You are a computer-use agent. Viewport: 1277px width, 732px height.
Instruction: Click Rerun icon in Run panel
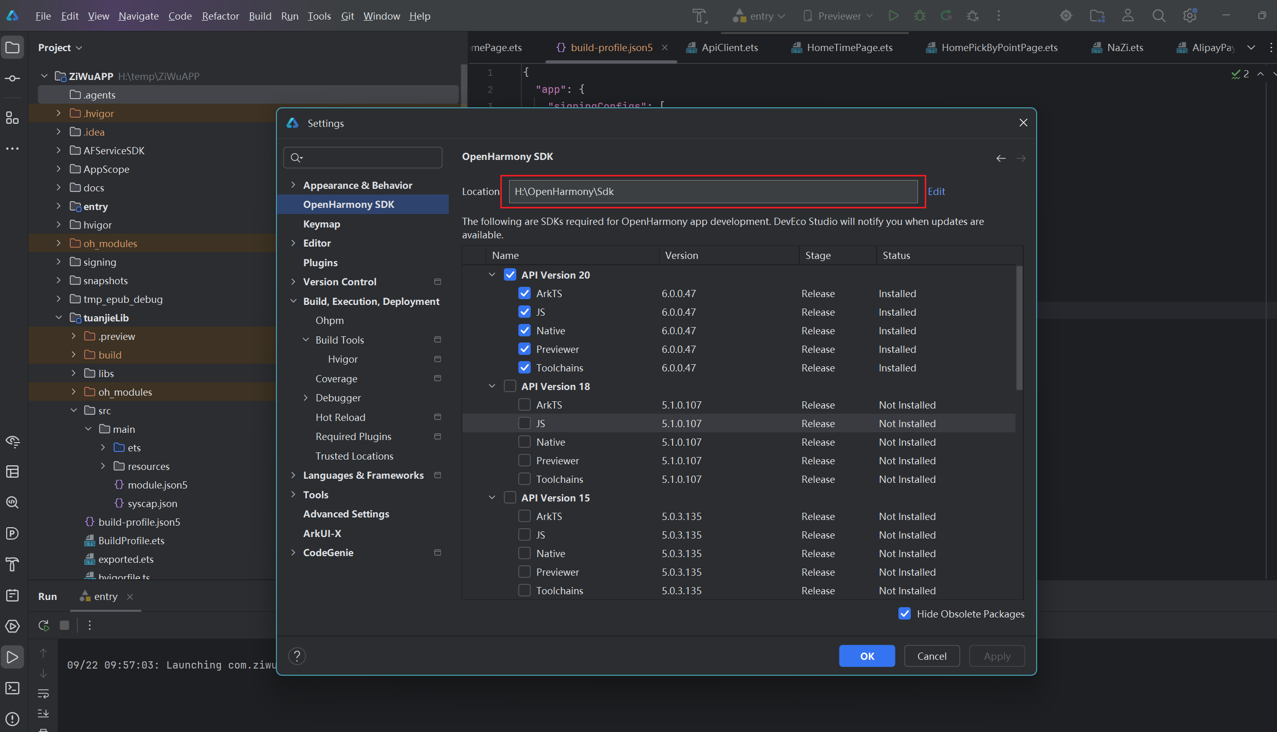click(x=44, y=625)
